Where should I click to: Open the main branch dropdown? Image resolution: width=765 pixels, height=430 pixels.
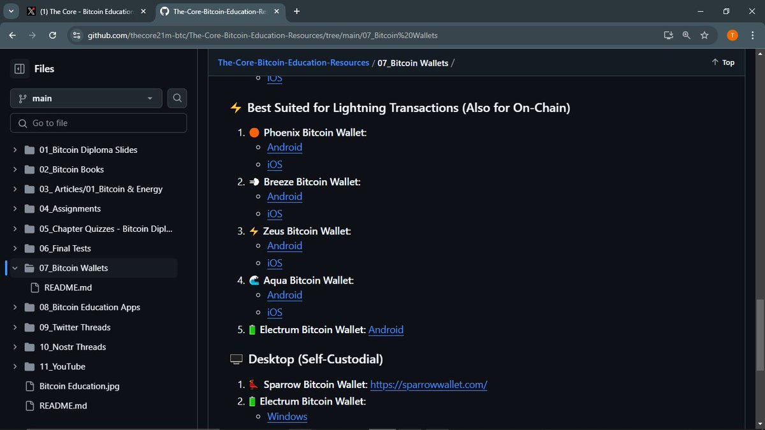[x=86, y=98]
